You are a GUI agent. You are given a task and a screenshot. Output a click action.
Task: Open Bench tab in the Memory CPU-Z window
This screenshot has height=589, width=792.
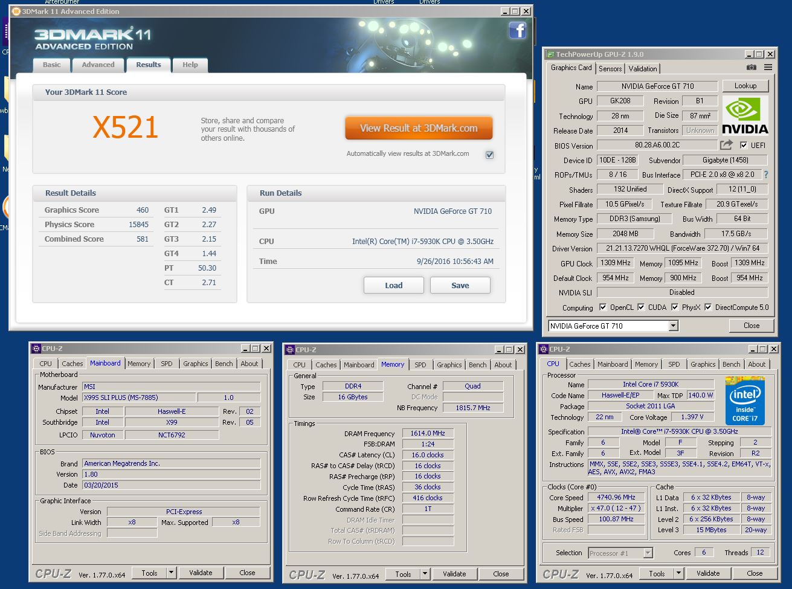(478, 365)
